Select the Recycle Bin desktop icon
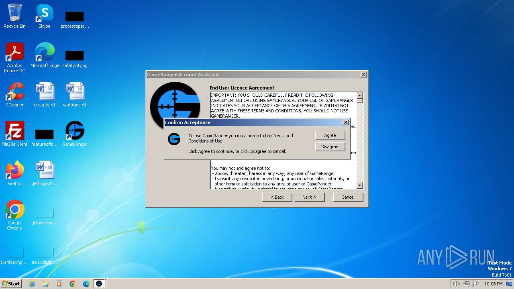The image size is (514, 289). pos(14,16)
